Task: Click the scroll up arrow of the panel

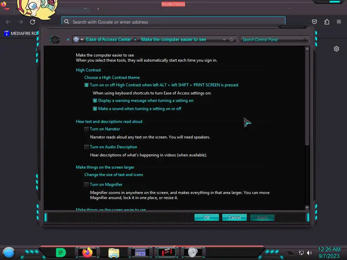Action: click(307, 49)
